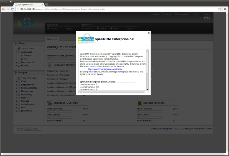Select Monitoring in the Plugins tree
This screenshot has width=229, height=156.
click(x=26, y=95)
